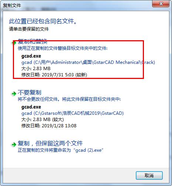Click 大小: 2.83 MB (较大) size line

[42, 120]
